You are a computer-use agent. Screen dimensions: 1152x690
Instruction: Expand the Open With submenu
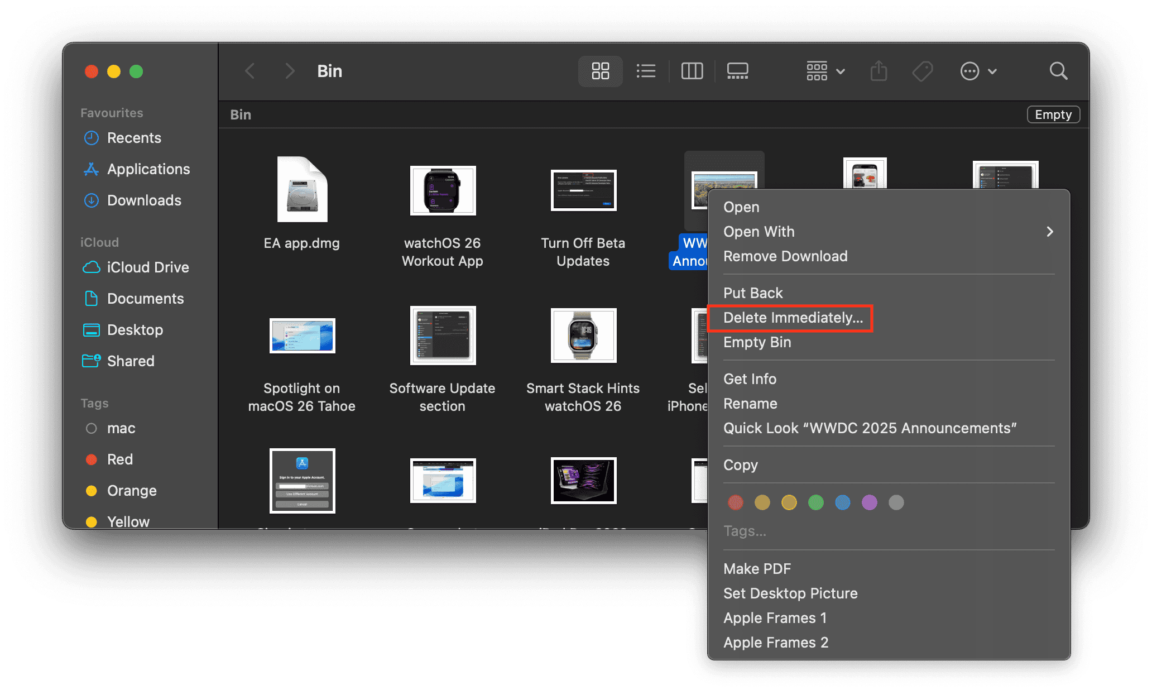[887, 232]
